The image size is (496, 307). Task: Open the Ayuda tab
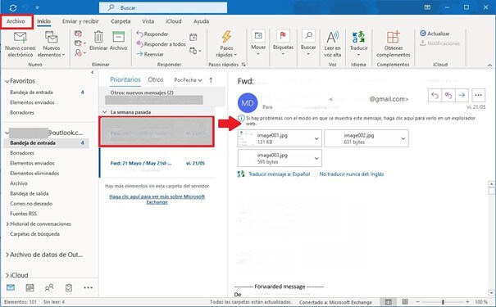[x=201, y=21]
